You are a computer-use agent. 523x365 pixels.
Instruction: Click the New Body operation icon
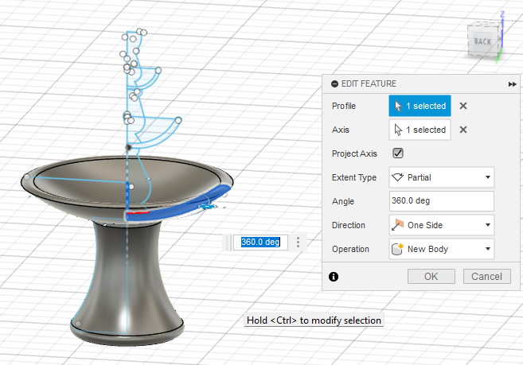point(397,249)
